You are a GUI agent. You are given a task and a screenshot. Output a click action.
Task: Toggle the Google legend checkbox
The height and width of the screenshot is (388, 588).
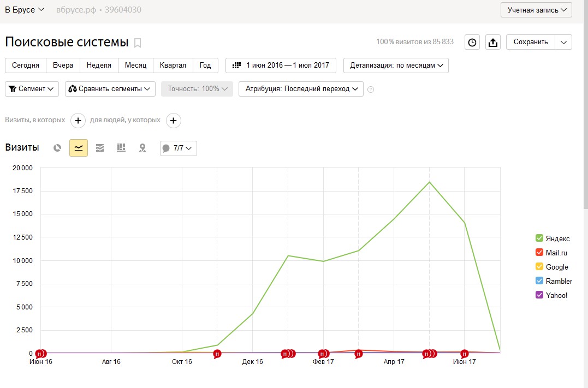[539, 267]
